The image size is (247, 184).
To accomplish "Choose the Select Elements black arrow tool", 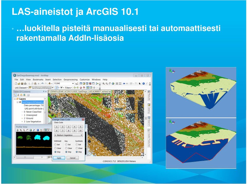I will click(x=139, y=84).
